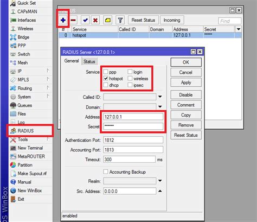Click the Copy button

click(186, 115)
